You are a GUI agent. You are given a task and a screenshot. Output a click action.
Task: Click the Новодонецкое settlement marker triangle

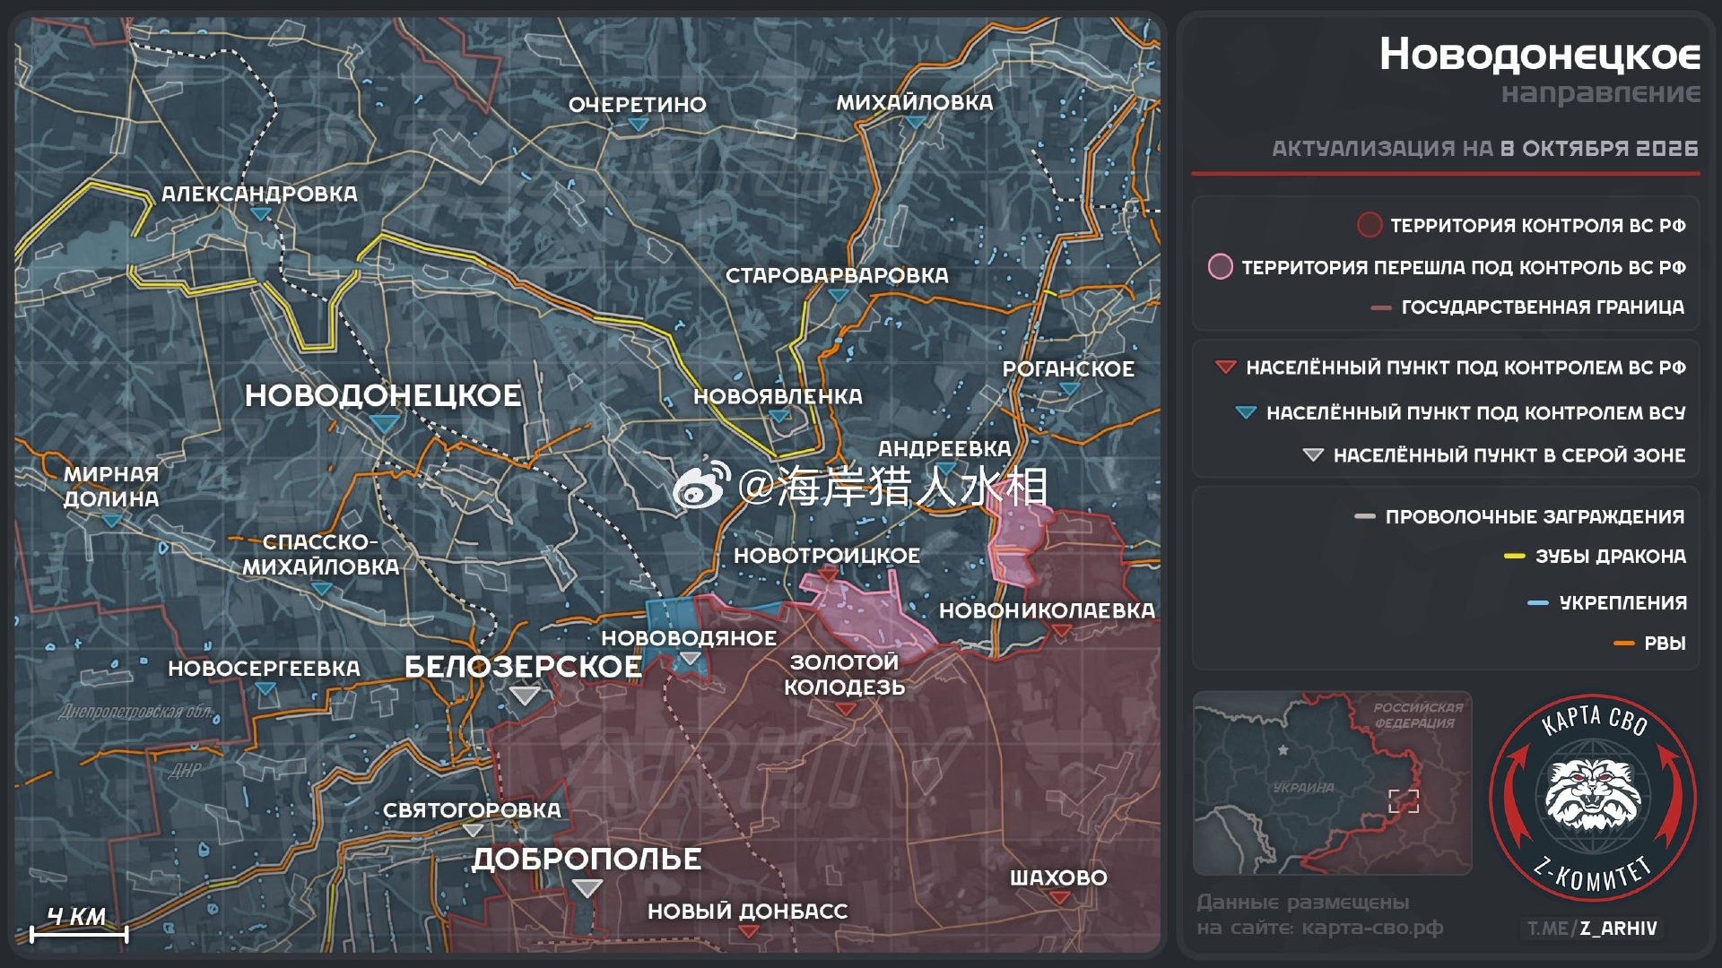click(x=386, y=423)
